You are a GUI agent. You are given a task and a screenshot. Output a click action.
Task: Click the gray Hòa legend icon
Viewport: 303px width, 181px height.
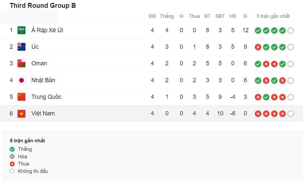click(12, 156)
